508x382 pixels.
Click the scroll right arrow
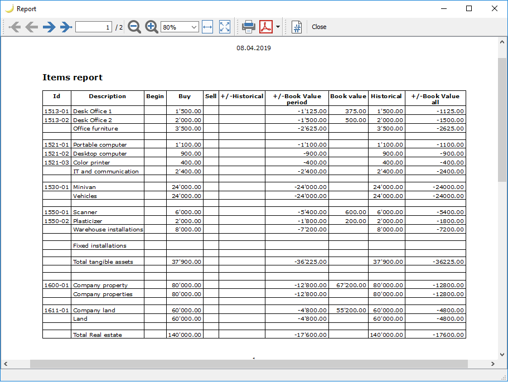pos(493,364)
